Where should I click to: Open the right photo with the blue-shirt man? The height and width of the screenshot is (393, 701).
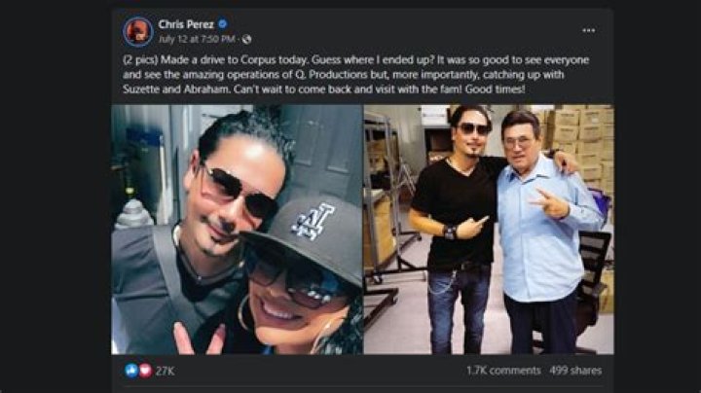(489, 230)
